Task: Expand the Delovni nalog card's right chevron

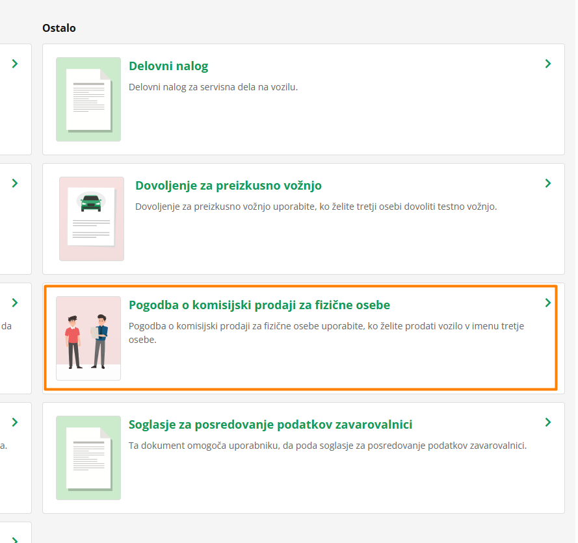Action: [548, 64]
